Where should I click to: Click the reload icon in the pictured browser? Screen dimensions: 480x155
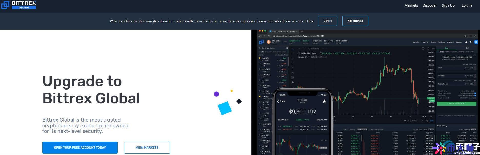[268, 36]
